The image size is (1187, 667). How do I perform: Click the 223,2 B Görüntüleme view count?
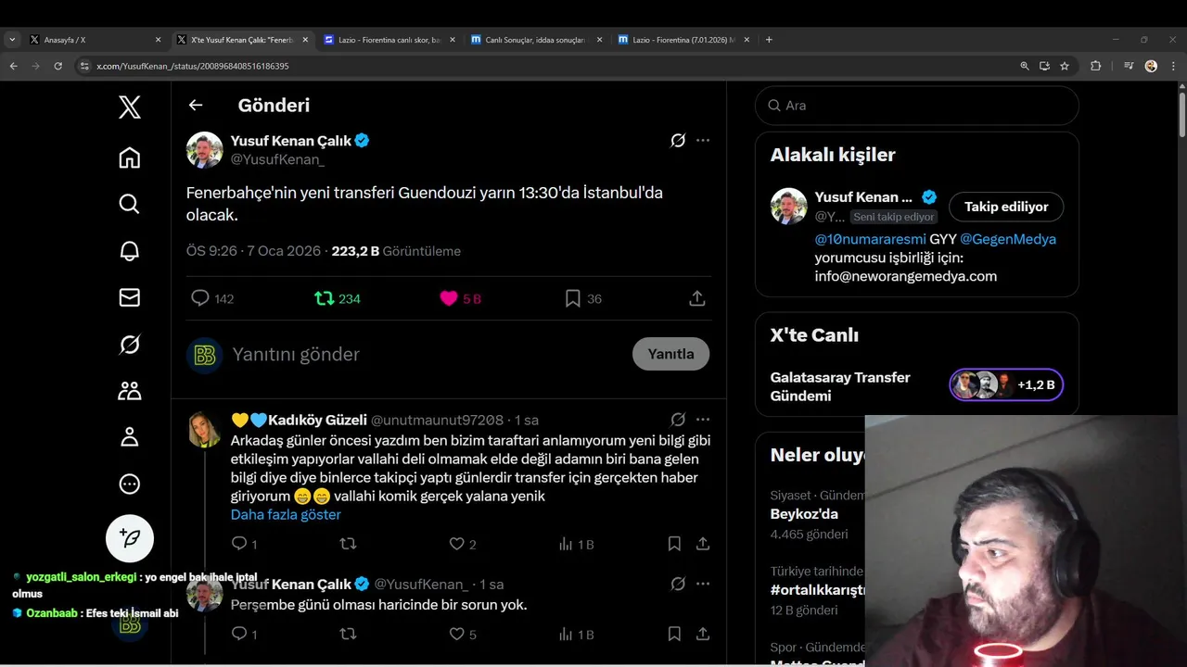(x=396, y=251)
